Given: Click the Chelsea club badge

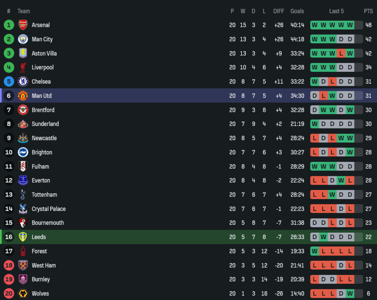Looking at the screenshot, I should coord(23,81).
